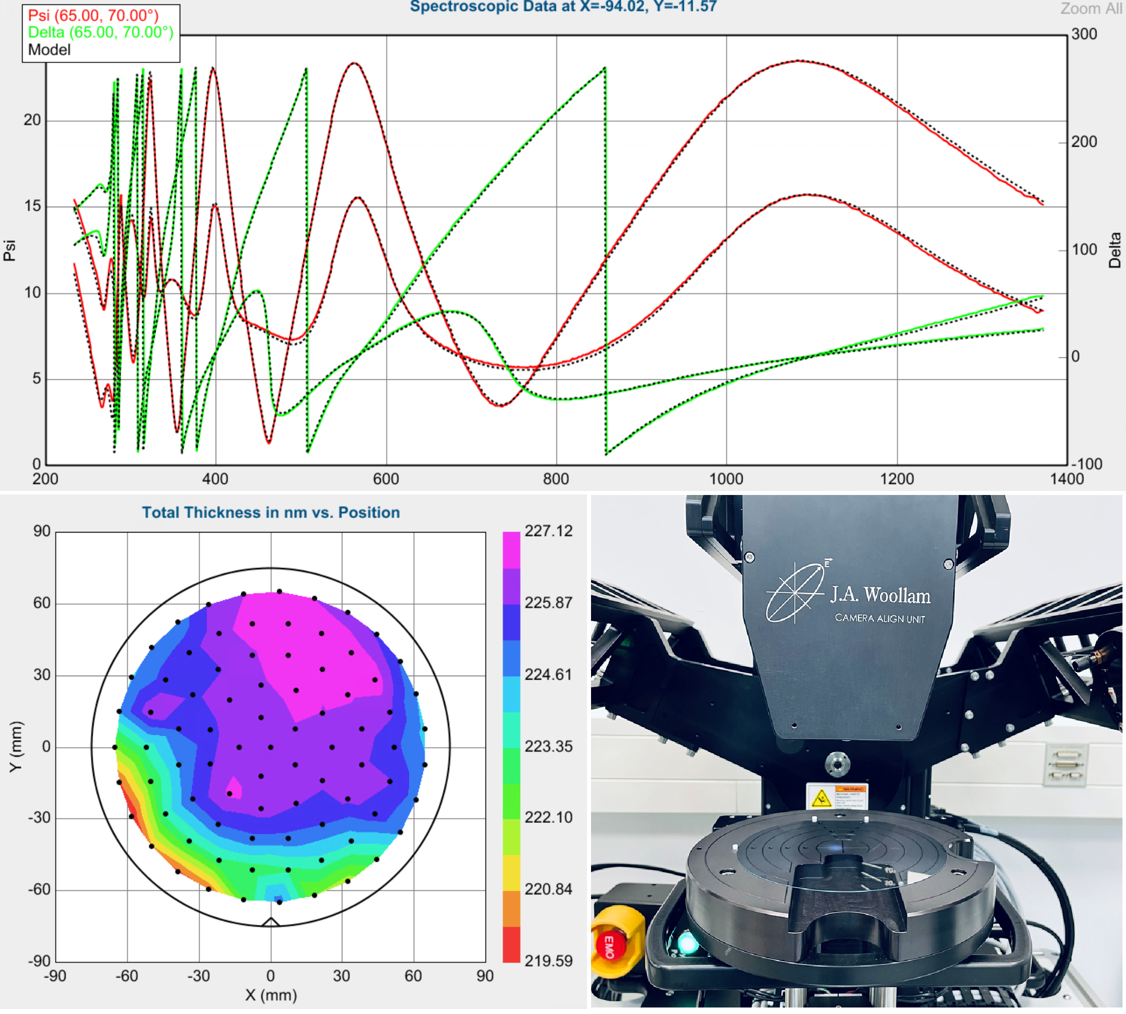Screen dimensions: 1126x1014
Task: Click the -100 tick on the Delta axis
Action: pyautogui.click(x=1086, y=464)
